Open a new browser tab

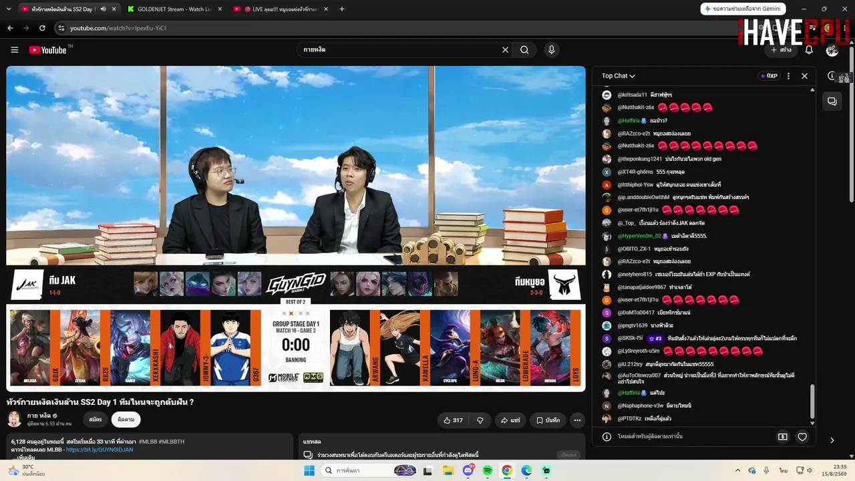pyautogui.click(x=342, y=9)
